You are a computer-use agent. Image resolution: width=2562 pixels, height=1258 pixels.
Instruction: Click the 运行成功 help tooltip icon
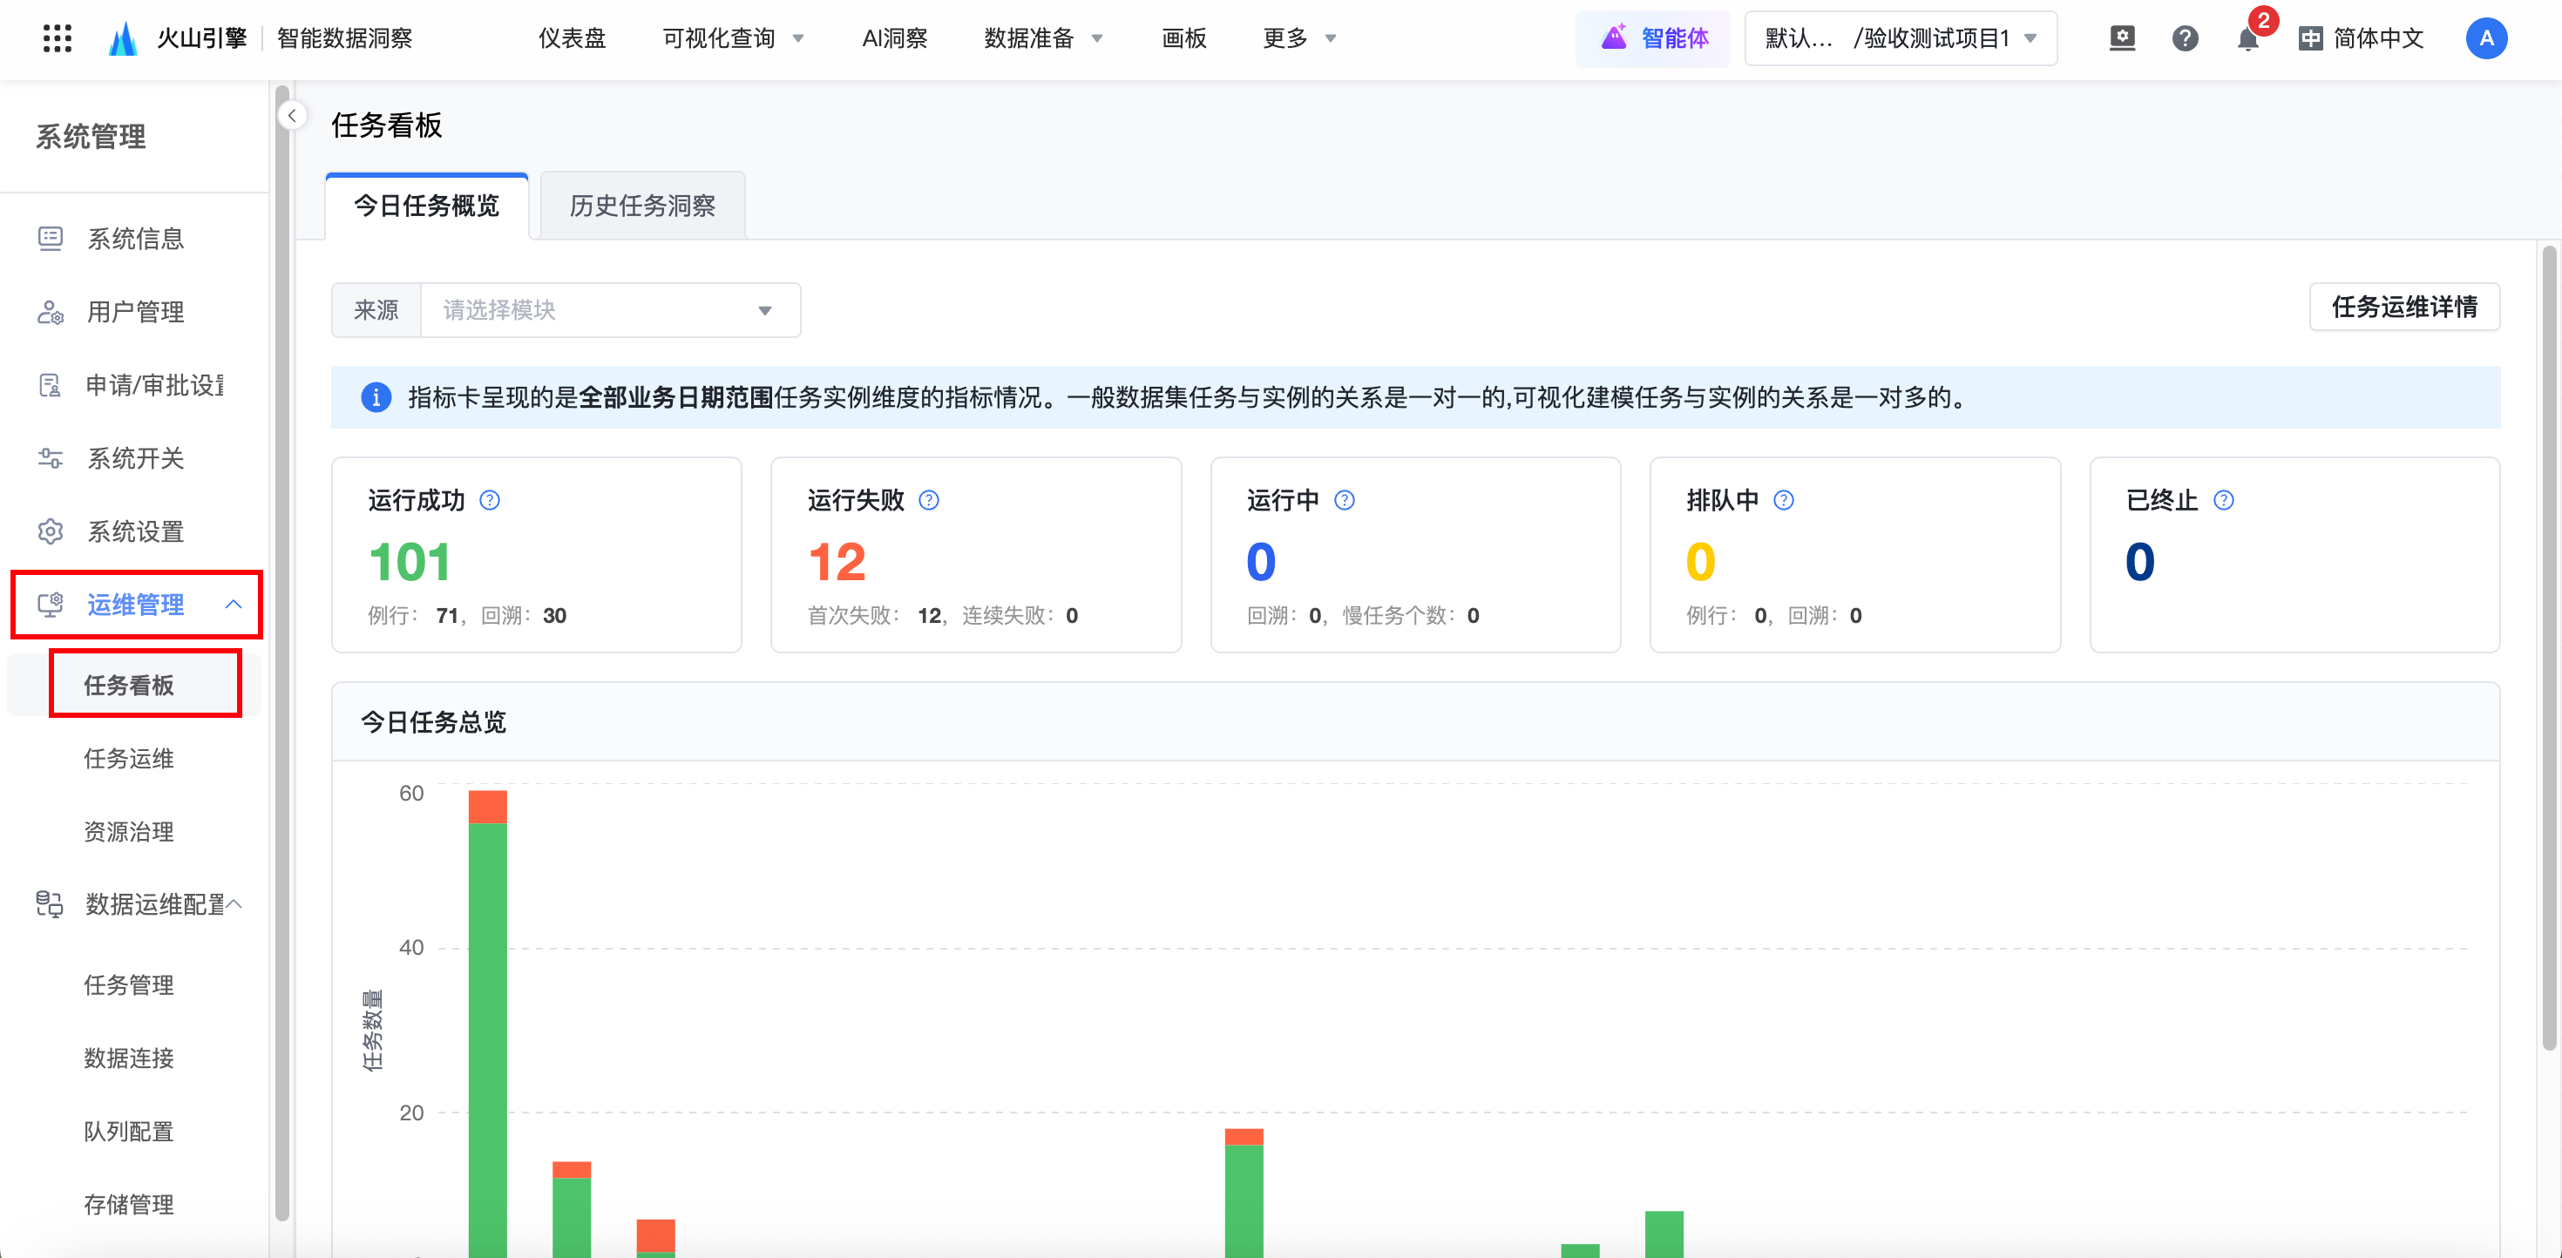[x=490, y=500]
